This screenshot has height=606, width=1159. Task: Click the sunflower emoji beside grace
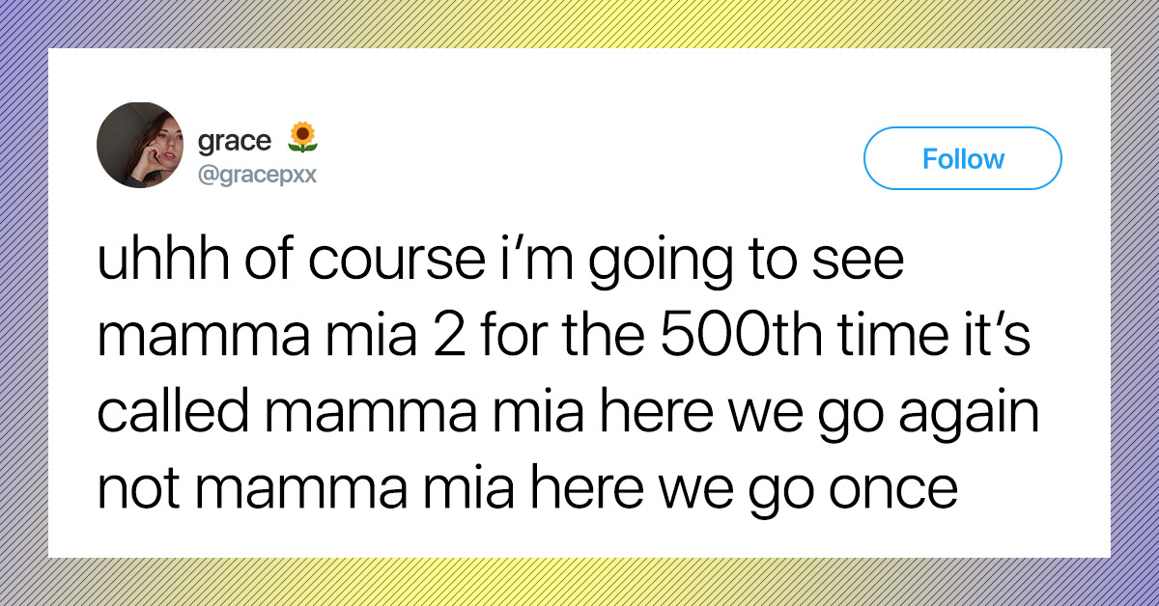click(303, 138)
